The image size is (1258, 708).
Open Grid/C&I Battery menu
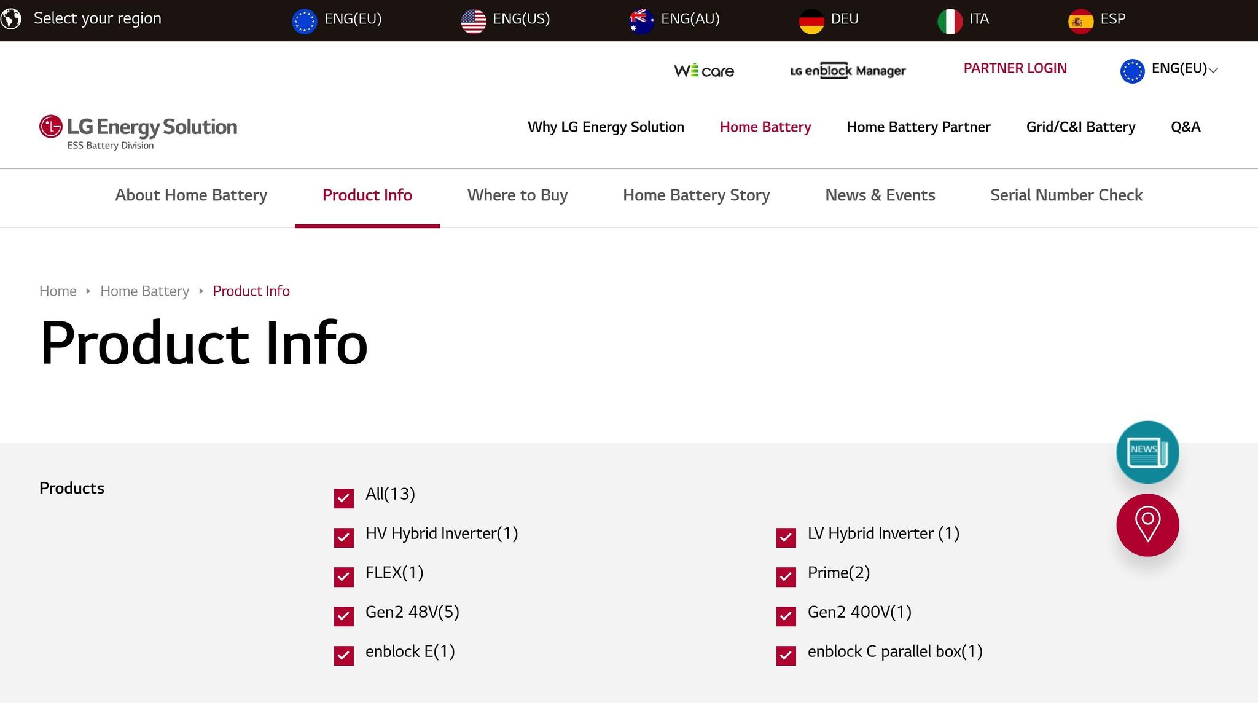pos(1080,127)
